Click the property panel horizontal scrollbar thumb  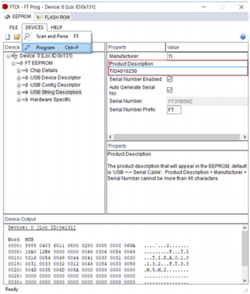[177, 137]
